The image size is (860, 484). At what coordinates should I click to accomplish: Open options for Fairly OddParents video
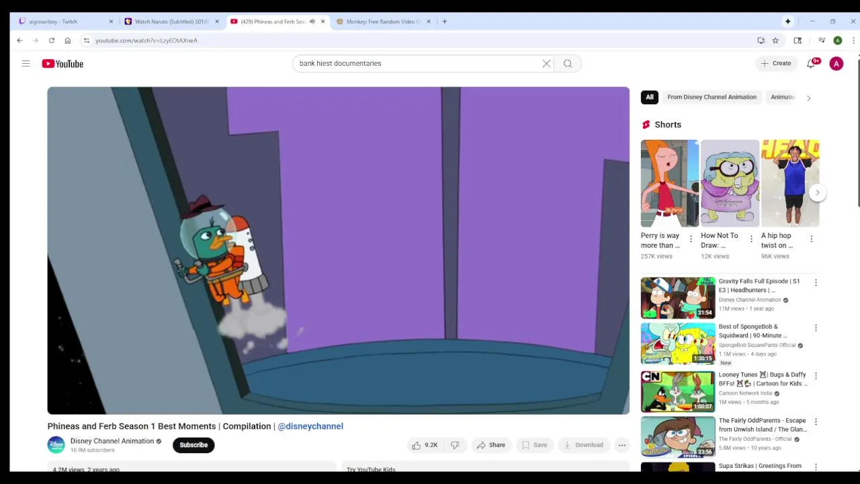[816, 421]
